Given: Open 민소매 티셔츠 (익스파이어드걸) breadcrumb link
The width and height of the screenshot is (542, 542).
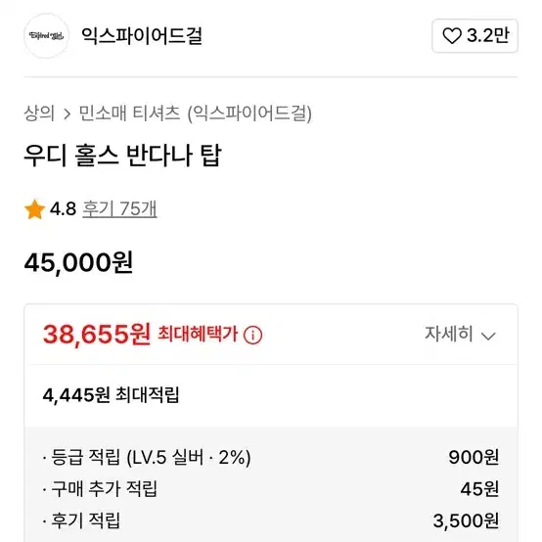Looking at the screenshot, I should [x=196, y=113].
